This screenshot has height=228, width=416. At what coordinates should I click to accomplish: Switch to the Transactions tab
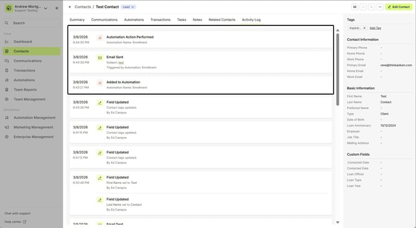click(x=161, y=20)
